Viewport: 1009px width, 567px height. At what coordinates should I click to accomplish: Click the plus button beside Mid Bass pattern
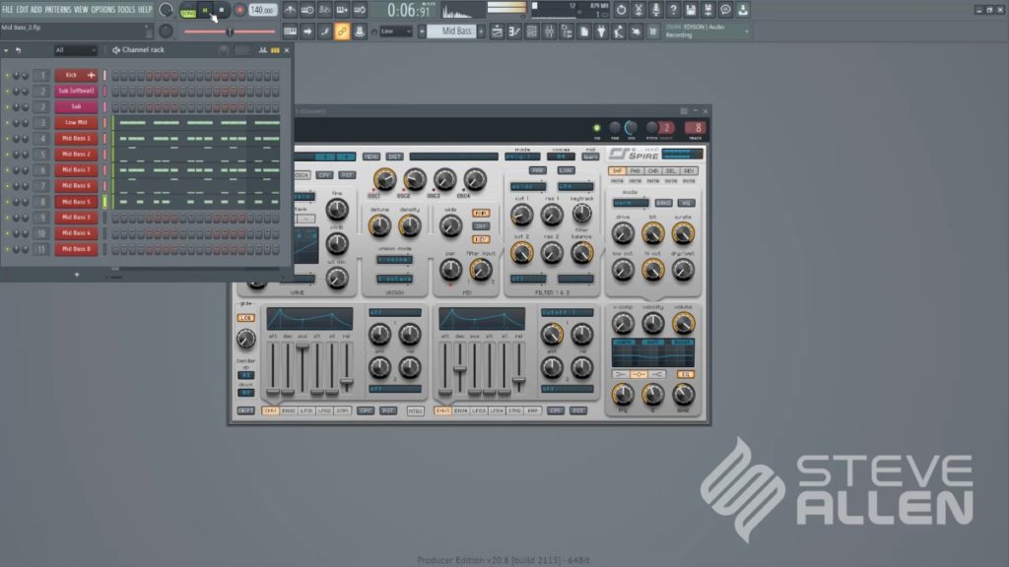481,31
